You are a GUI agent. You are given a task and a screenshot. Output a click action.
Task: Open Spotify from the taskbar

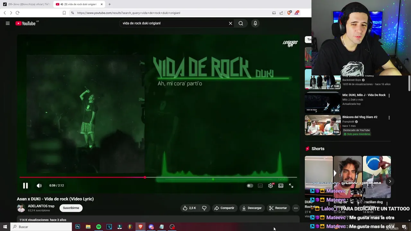pyautogui.click(x=99, y=227)
